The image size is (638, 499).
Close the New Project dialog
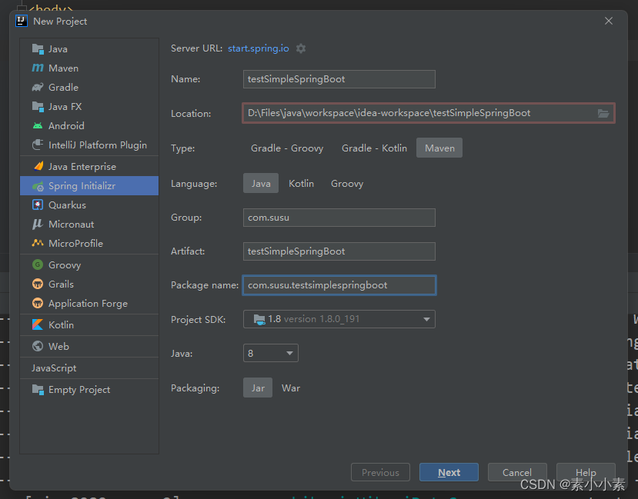pyautogui.click(x=608, y=21)
